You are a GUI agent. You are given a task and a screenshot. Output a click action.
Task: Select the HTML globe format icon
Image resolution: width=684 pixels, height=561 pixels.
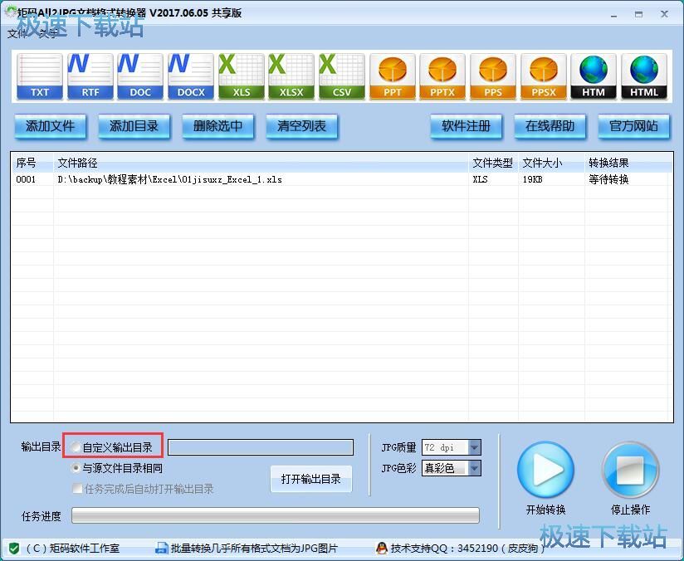(645, 75)
